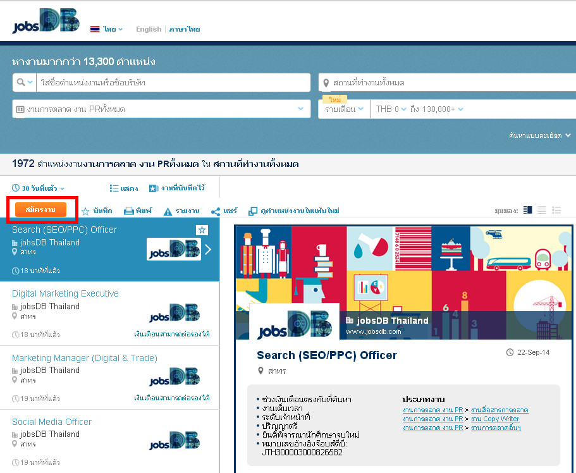Open job in new tab icon
Image resolution: width=576 pixels, height=473 pixels.
click(x=253, y=211)
